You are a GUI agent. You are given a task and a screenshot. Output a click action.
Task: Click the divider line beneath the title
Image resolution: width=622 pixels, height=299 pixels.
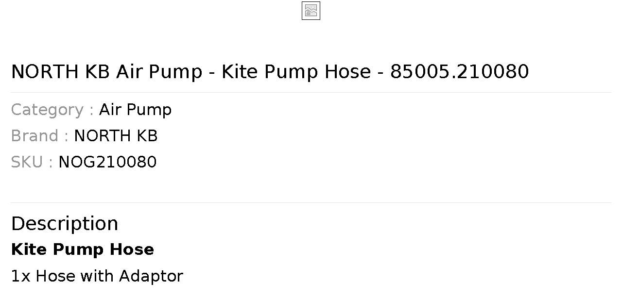point(311,92)
